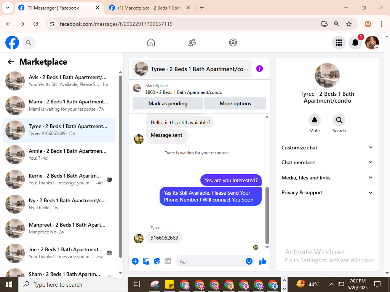Open the Windows notification center
The image size is (390, 292).
(x=377, y=284)
